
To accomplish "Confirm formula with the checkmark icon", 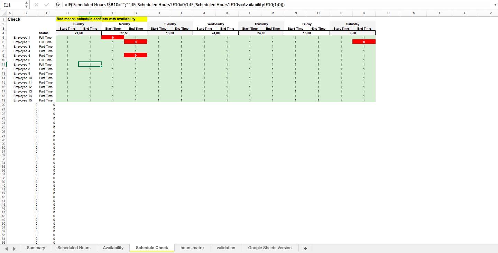I will (47, 5).
